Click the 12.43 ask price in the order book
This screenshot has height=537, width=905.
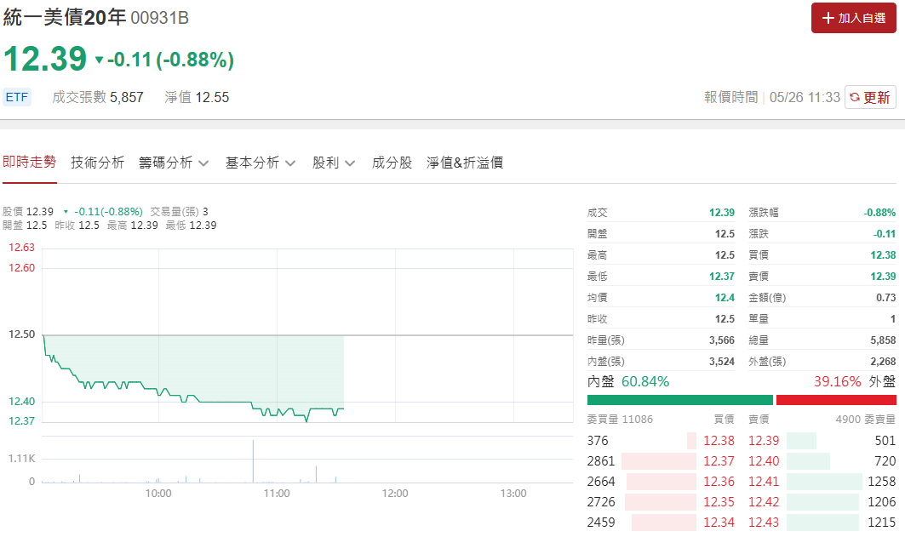click(x=763, y=523)
